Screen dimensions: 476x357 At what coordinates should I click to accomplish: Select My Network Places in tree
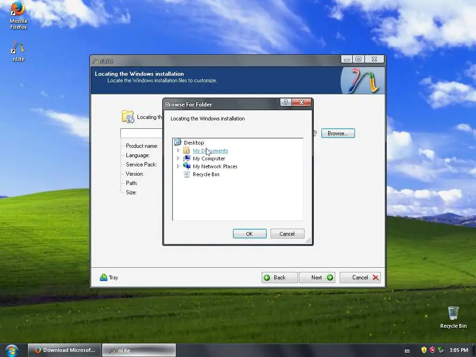tap(215, 166)
